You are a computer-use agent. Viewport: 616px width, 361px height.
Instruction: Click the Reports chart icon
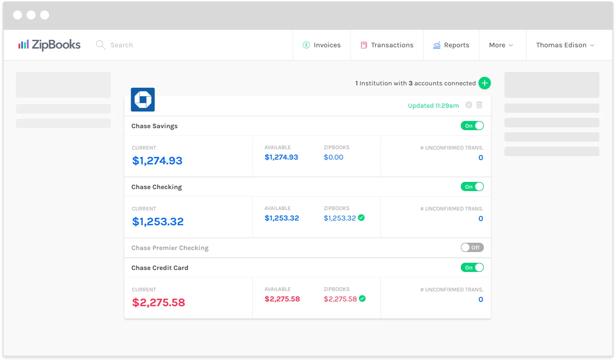(436, 45)
